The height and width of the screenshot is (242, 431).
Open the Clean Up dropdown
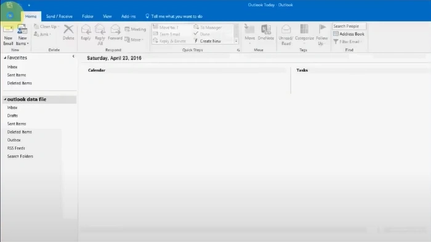(47, 26)
